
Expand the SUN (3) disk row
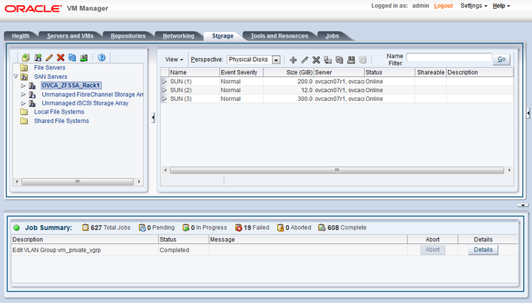coord(165,99)
